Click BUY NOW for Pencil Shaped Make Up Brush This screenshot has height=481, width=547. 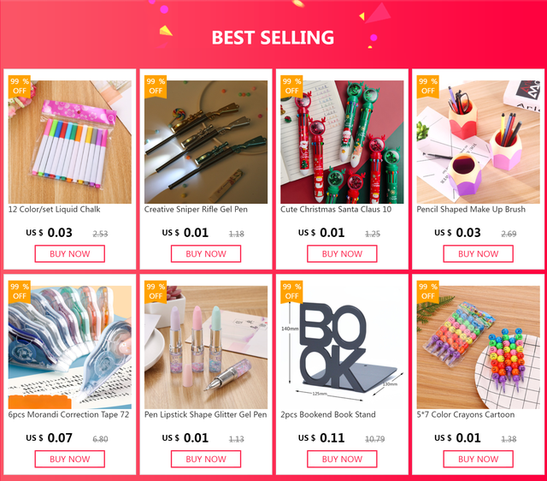(479, 253)
